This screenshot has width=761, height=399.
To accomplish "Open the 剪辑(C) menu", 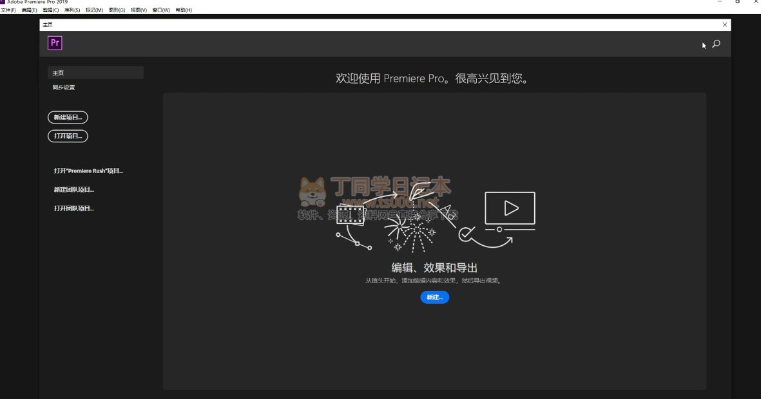I will [x=51, y=10].
